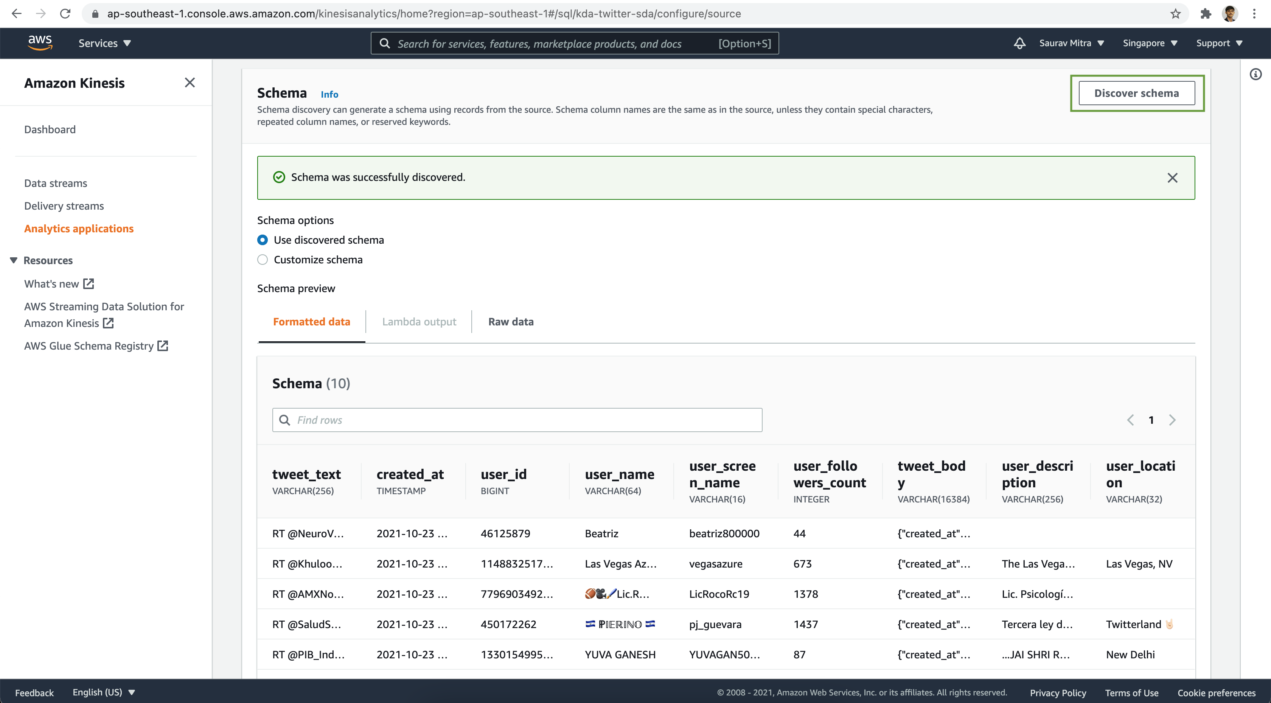1271x703 pixels.
Task: Select Customize schema radio button
Action: [x=262, y=260]
